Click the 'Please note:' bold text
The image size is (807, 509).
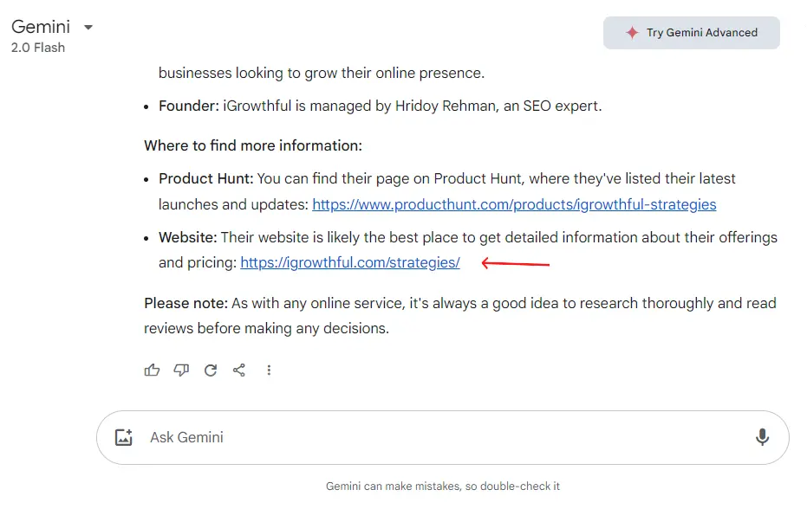185,303
